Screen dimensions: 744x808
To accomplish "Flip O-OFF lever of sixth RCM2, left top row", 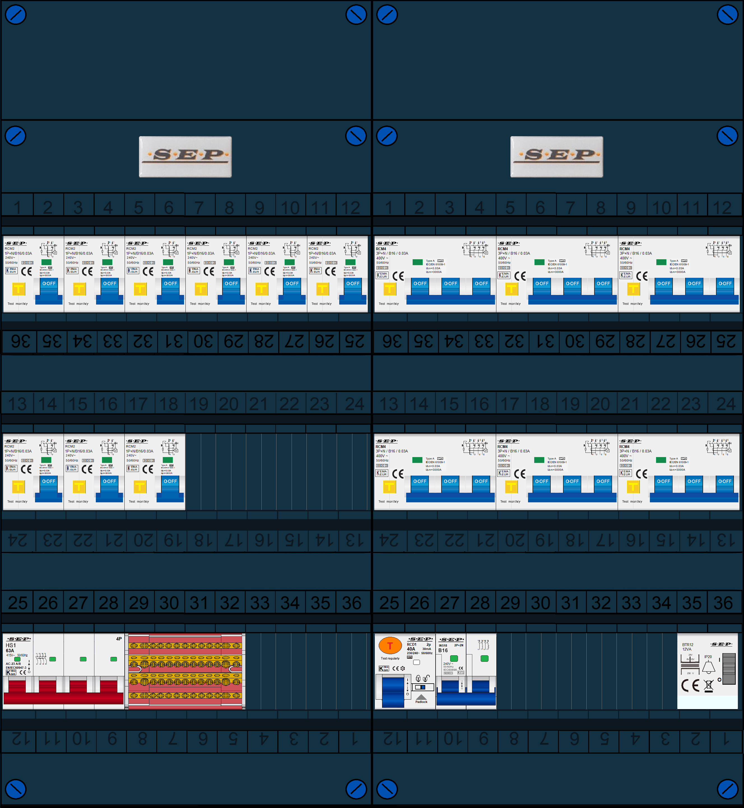I will pos(353,291).
